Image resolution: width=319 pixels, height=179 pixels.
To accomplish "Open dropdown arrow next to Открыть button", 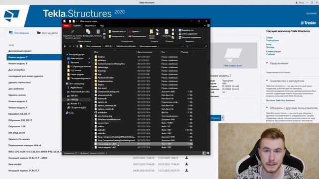I will pos(223,118).
